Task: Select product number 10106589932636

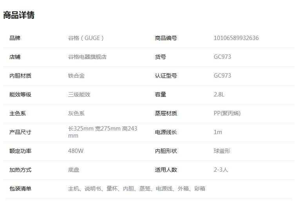Action: point(236,38)
